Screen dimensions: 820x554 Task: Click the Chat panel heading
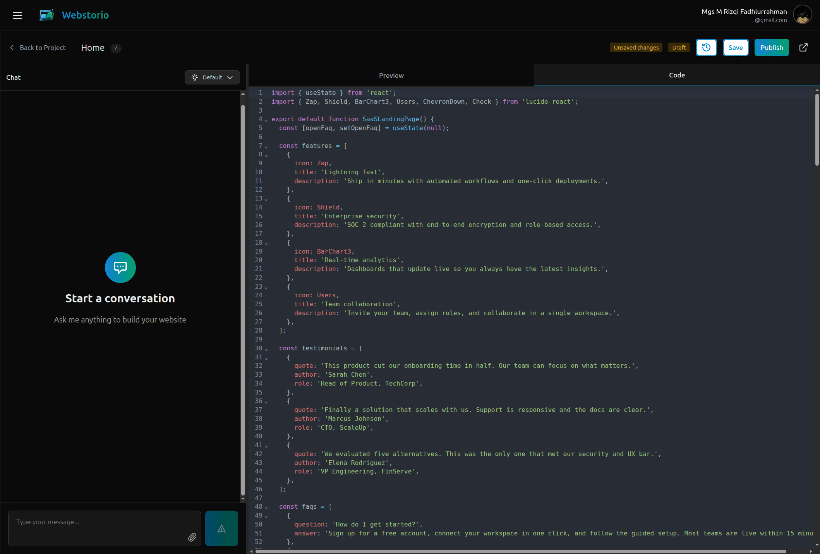(13, 77)
